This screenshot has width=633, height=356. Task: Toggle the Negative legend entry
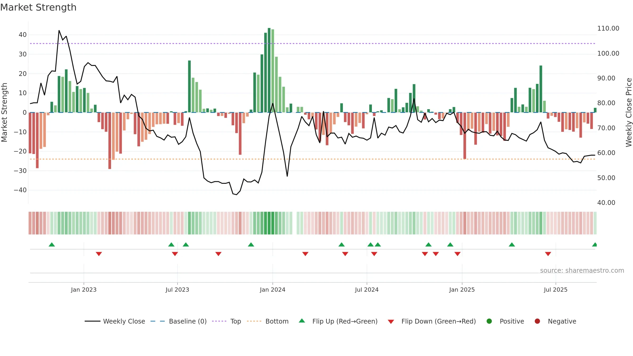pos(555,321)
